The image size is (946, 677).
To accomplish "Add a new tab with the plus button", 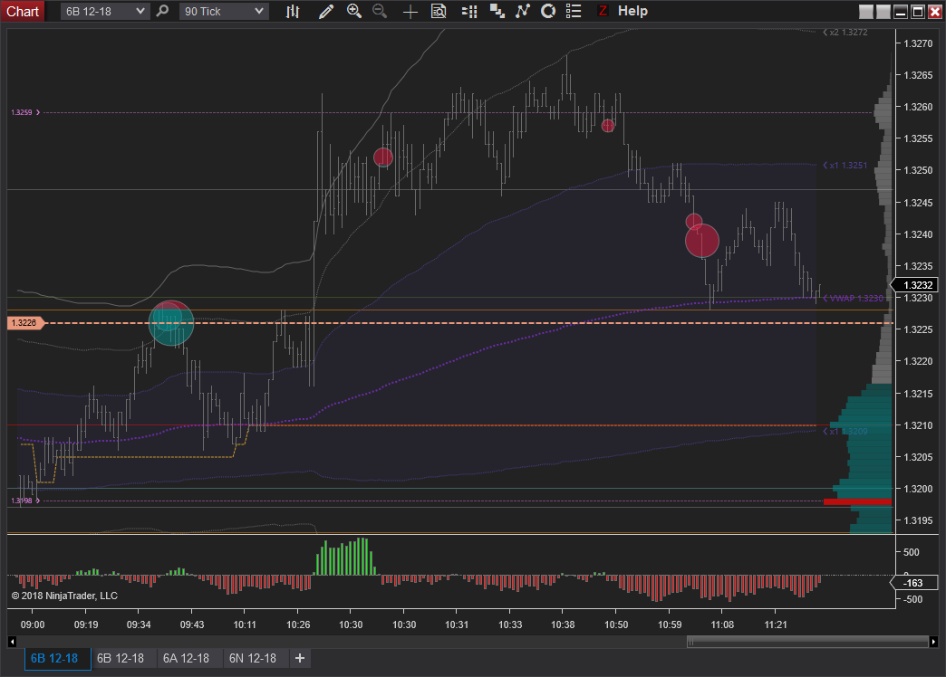I will coord(300,658).
